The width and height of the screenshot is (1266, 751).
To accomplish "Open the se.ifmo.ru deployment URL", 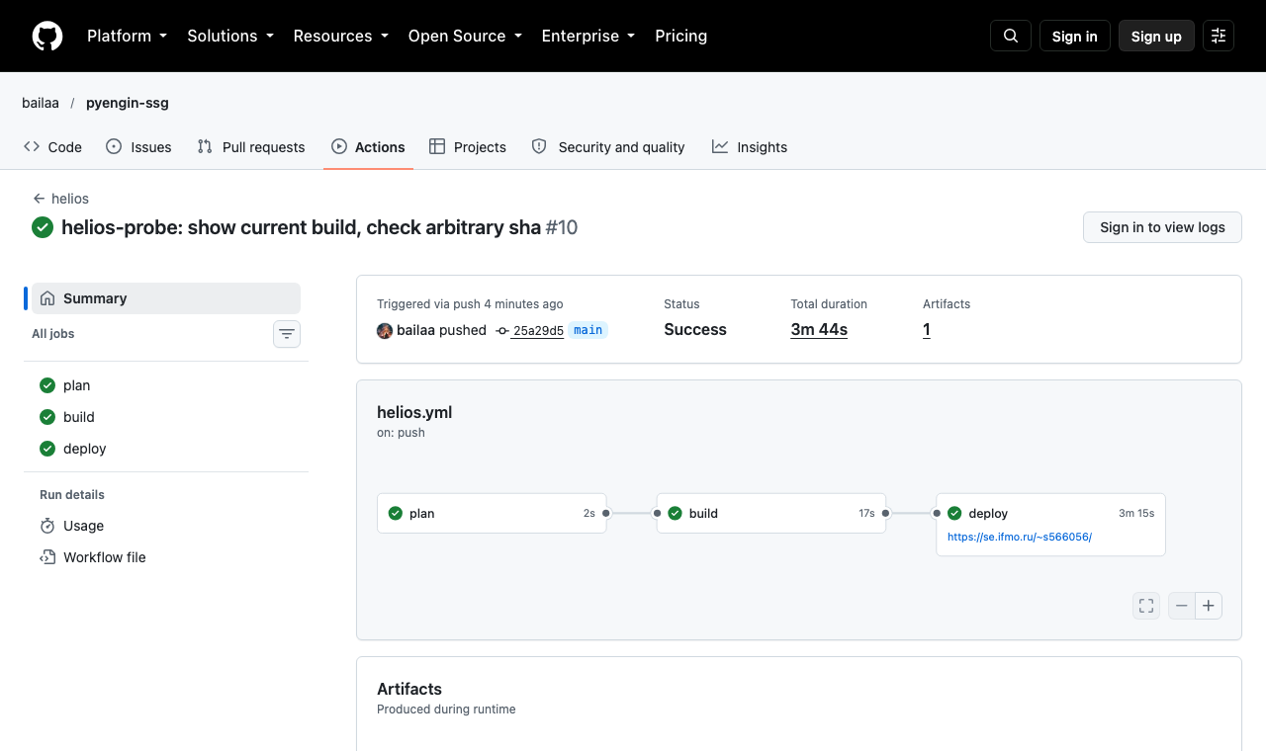I will [1020, 537].
